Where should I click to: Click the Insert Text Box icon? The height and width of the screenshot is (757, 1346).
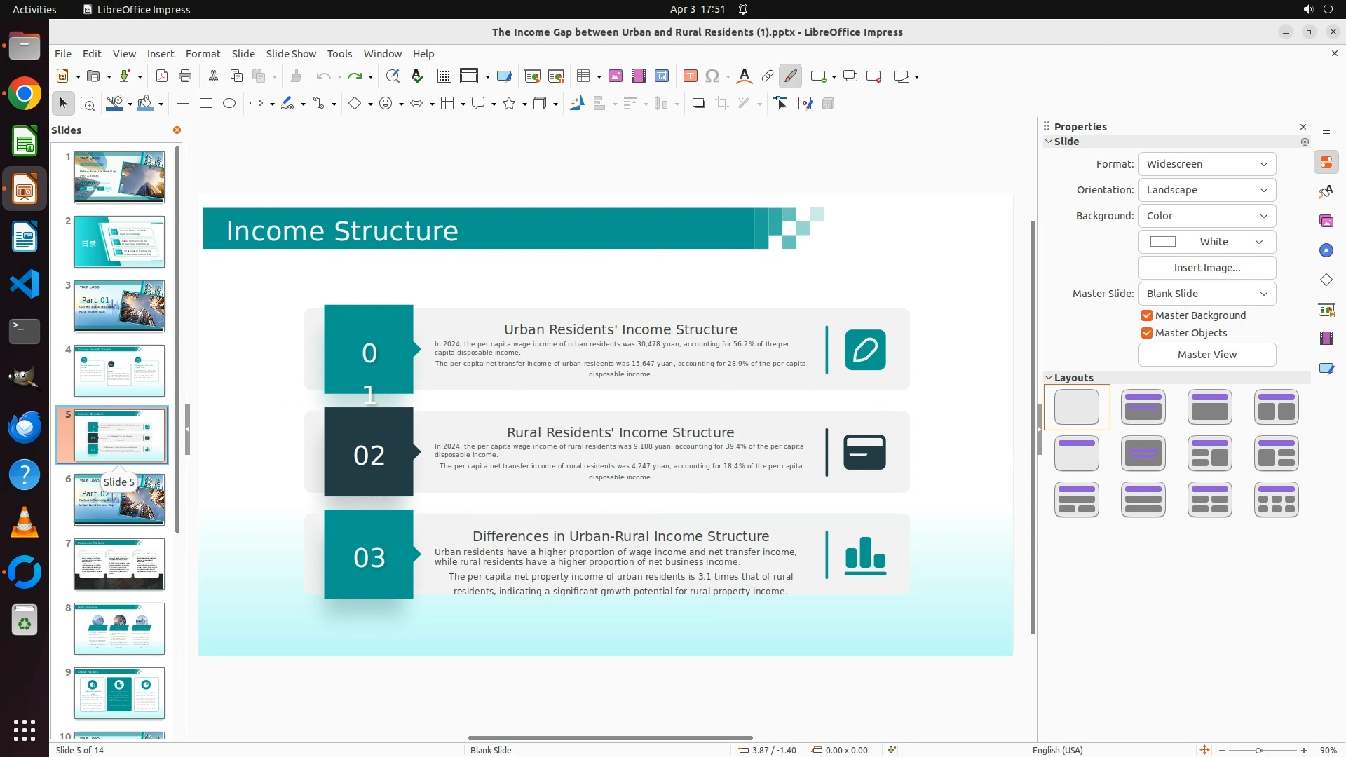point(690,76)
